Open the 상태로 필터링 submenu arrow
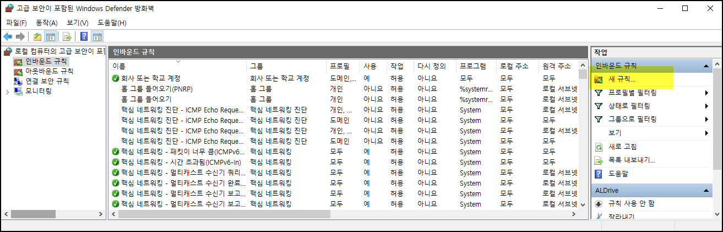 (x=706, y=106)
